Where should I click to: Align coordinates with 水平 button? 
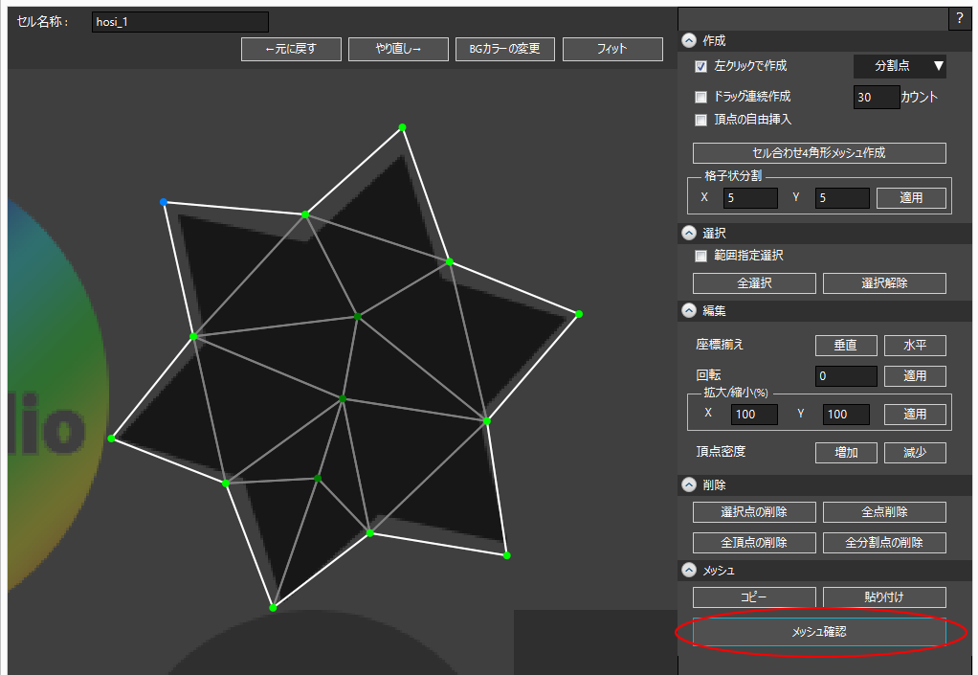(x=915, y=345)
